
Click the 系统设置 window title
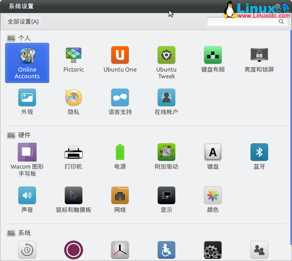[21, 6]
